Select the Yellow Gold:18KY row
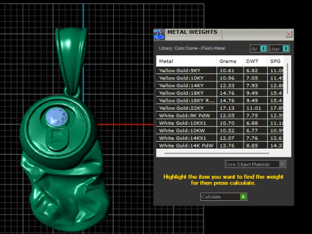The image size is (312, 234). [220, 93]
